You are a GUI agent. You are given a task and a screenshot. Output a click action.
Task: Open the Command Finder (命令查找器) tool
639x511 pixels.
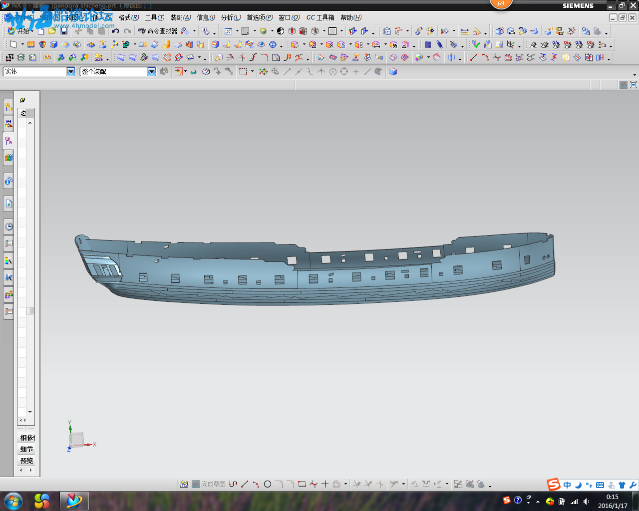[157, 31]
